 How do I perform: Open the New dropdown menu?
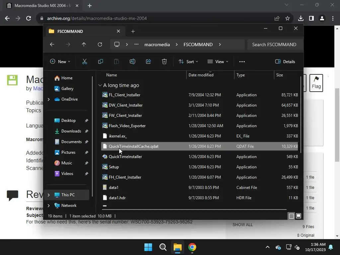(x=60, y=61)
